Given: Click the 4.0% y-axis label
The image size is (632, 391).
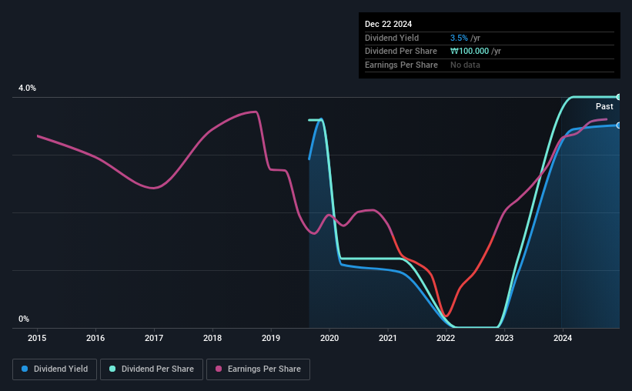Looking at the screenshot, I should [x=28, y=88].
